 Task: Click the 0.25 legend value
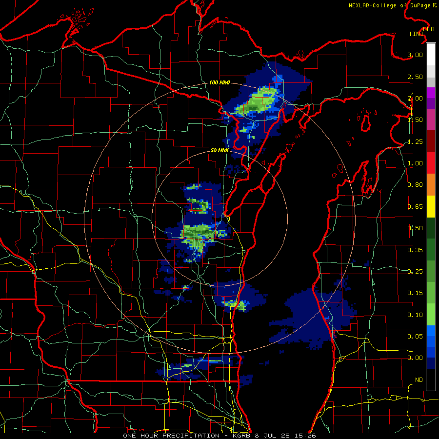(415, 272)
